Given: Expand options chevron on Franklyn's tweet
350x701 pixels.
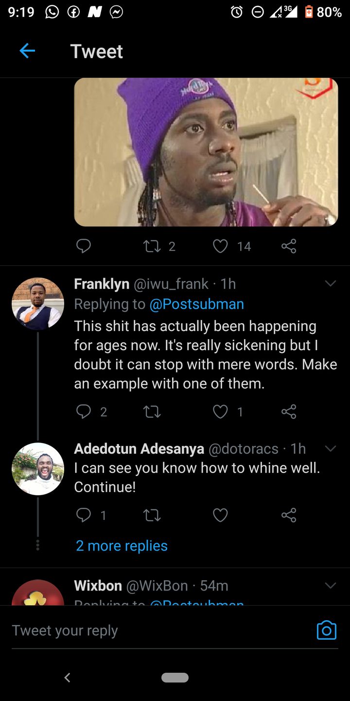Looking at the screenshot, I should tap(331, 283).
